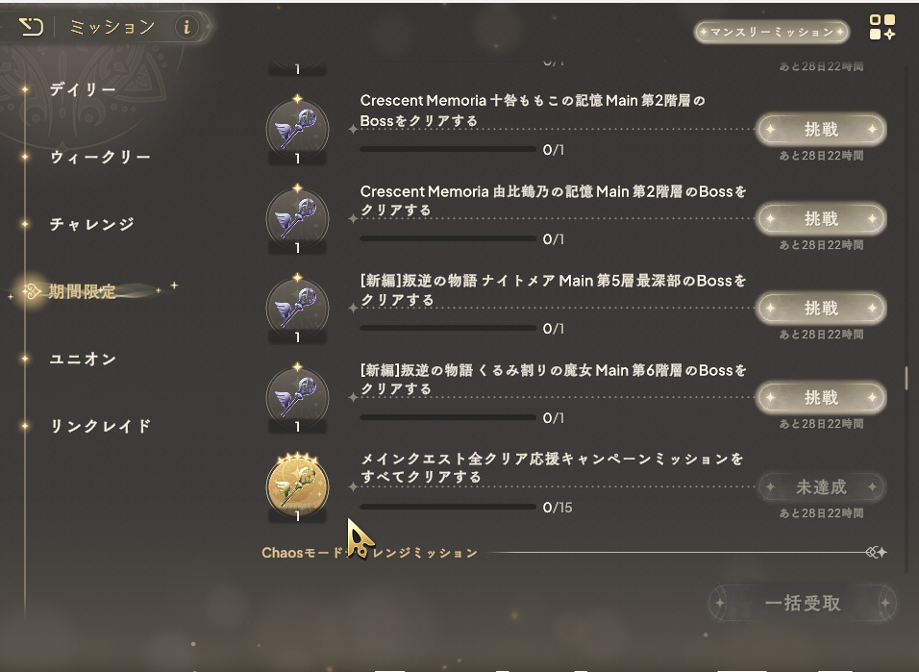Open the mission info (i) icon
The width and height of the screenshot is (919, 672).
click(x=186, y=27)
